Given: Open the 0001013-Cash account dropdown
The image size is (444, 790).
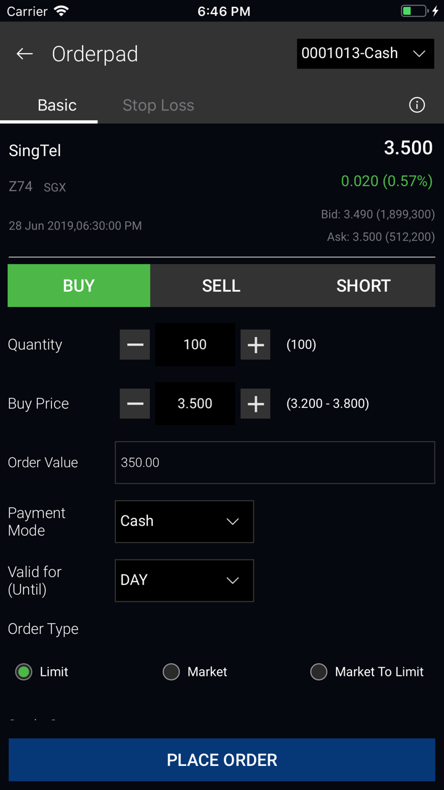Looking at the screenshot, I should 365,54.
